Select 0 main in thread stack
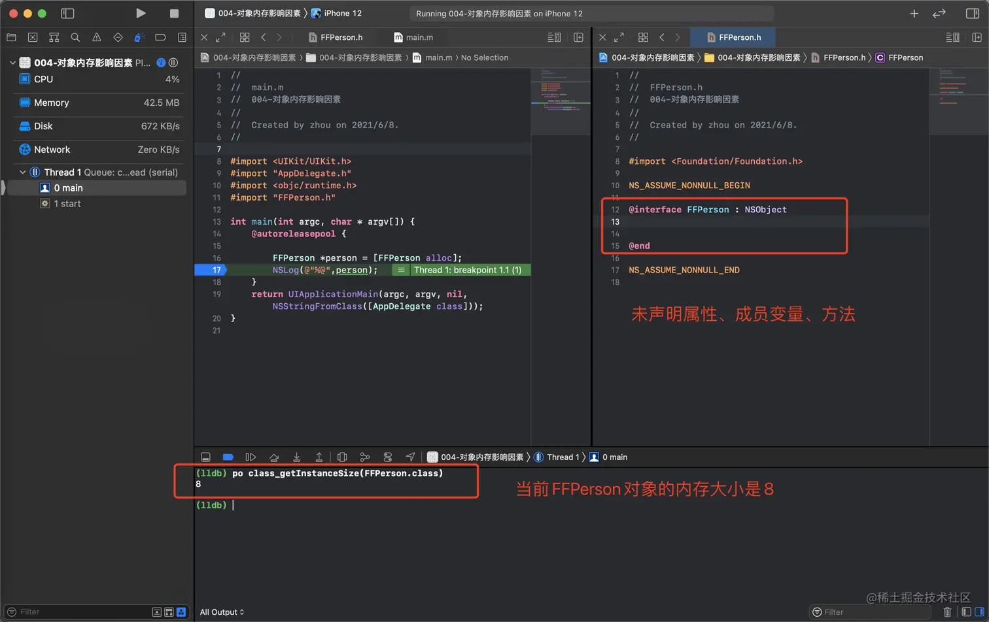 coord(67,188)
